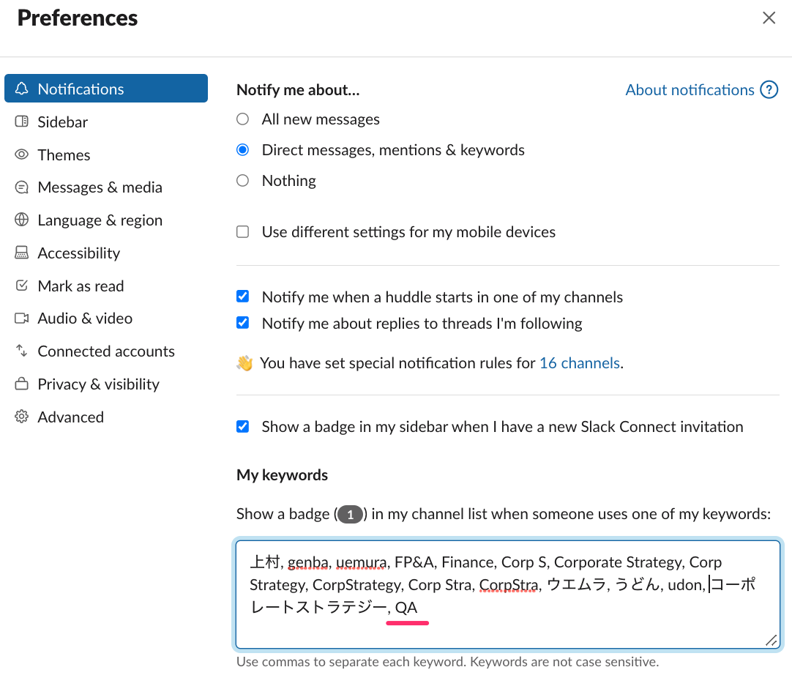792x678 pixels.
Task: Disable thread reply notifications checkbox
Action: point(243,324)
